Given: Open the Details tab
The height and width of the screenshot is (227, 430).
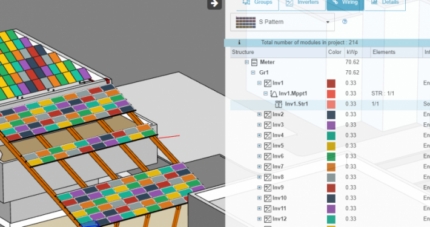Looking at the screenshot, I should click(x=385, y=3).
